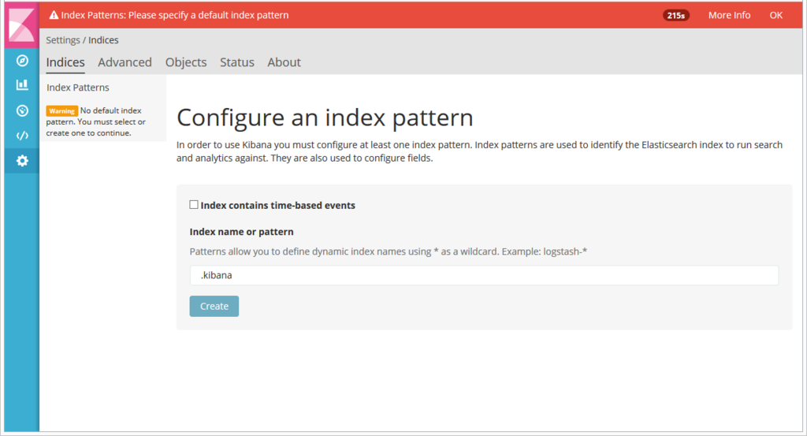Click the warning triangle alert icon
This screenshot has width=807, height=436.
54,15
